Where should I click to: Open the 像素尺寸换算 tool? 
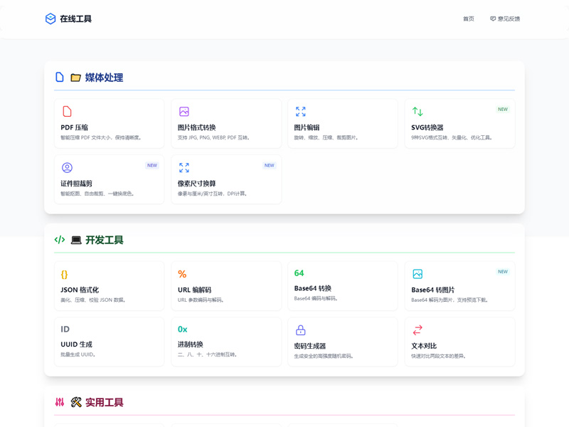point(226,179)
